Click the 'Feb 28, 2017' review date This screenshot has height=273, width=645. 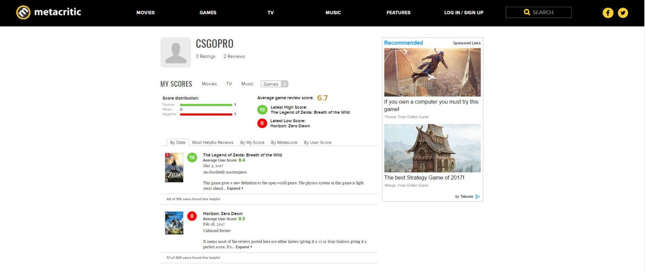(x=214, y=224)
